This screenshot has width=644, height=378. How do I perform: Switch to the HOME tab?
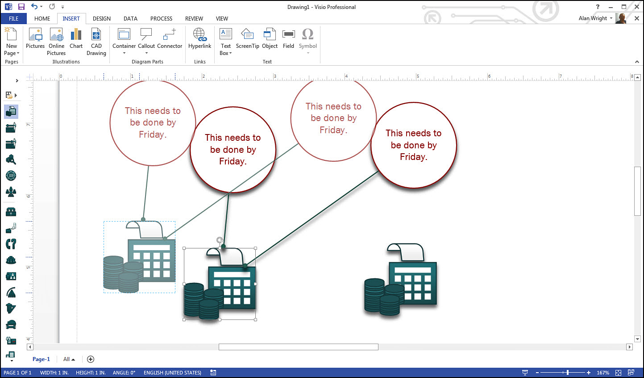click(x=42, y=18)
